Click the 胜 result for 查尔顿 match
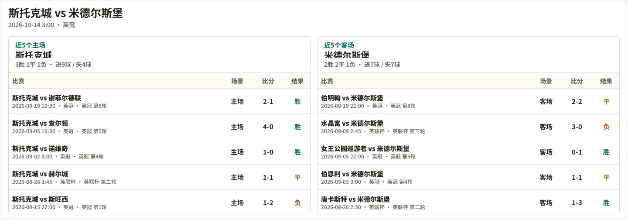The width and height of the screenshot is (628, 220). coord(297,127)
